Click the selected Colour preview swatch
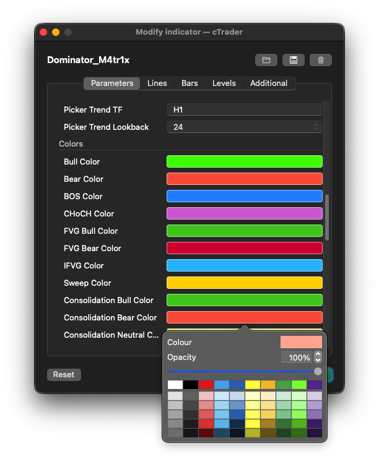 (301, 342)
